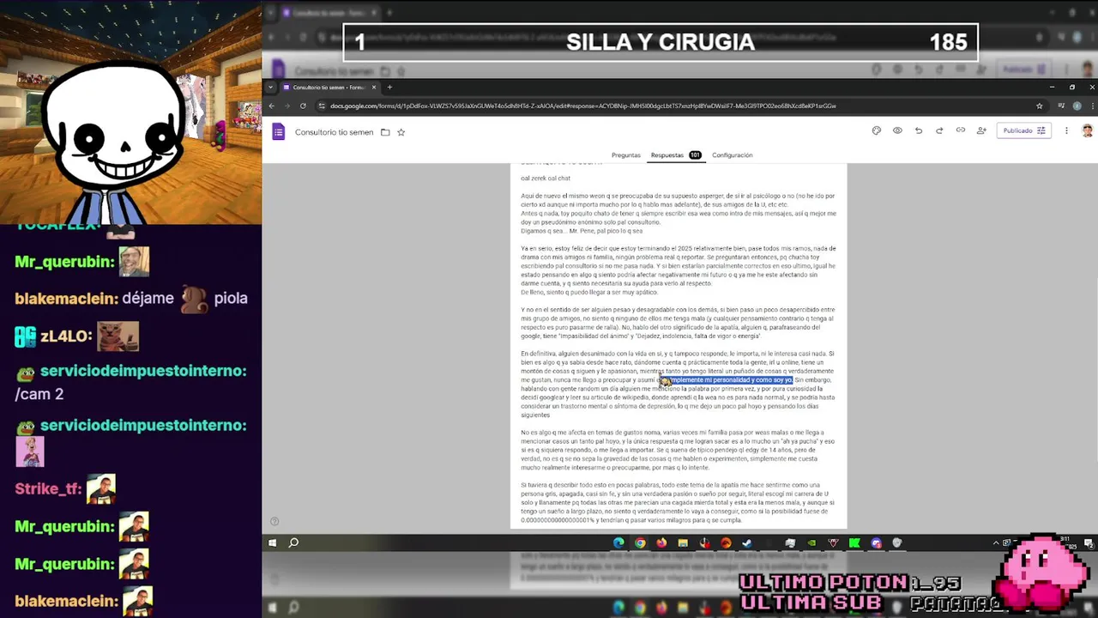The image size is (1098, 618).
Task: Star the Consultorio tío semen form
Action: [x=401, y=132]
